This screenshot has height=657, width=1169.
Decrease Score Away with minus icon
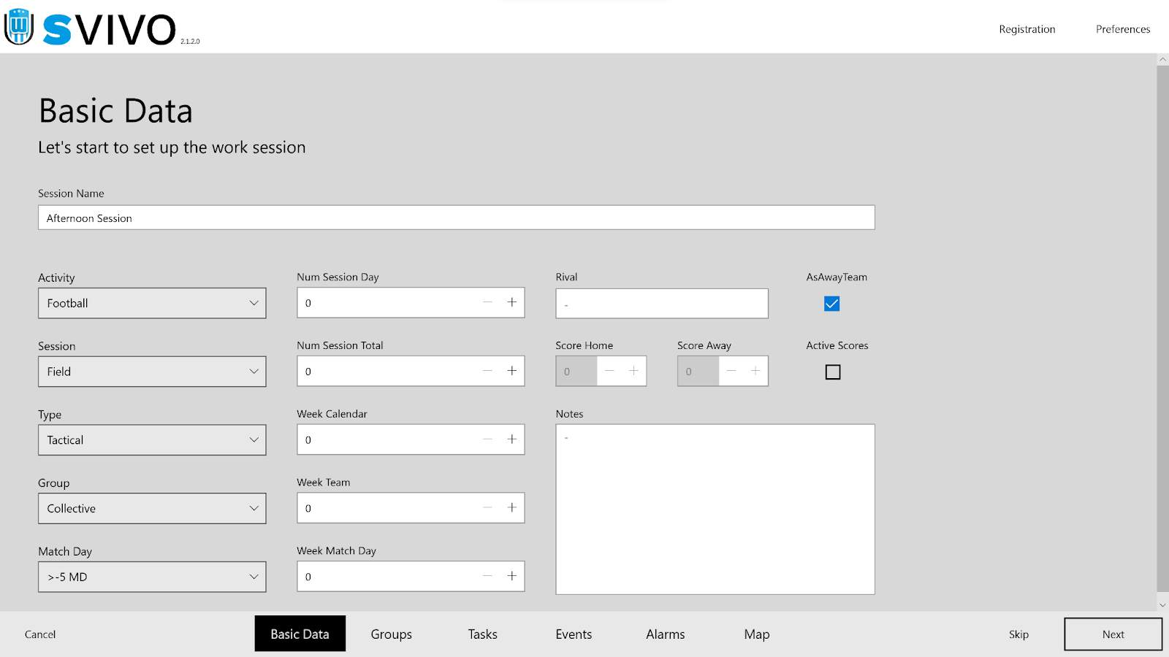pos(731,371)
